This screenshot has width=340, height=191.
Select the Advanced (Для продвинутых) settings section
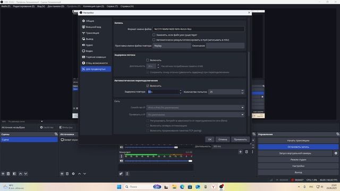[96, 69]
